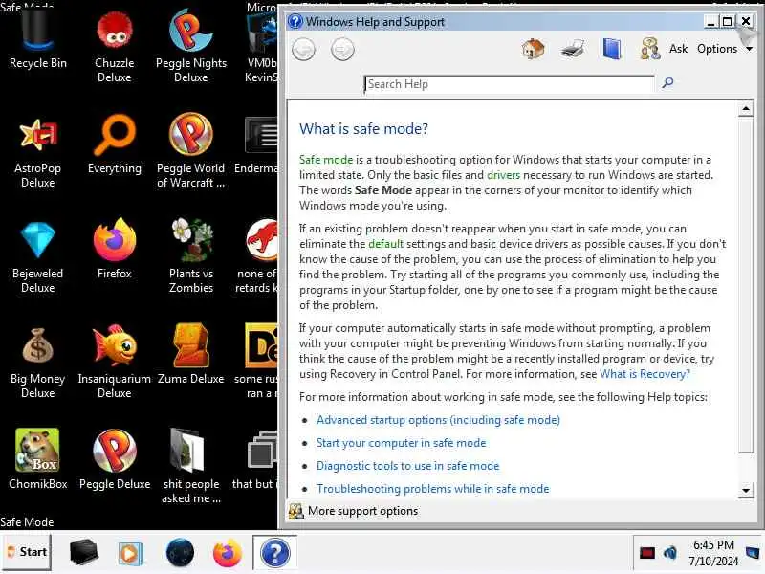Open the Options dropdown menu

point(724,49)
